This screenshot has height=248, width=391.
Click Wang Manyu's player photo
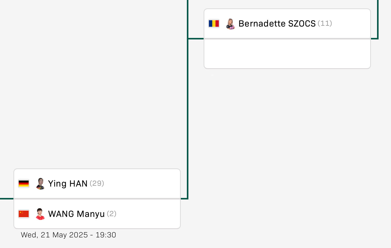(x=40, y=214)
